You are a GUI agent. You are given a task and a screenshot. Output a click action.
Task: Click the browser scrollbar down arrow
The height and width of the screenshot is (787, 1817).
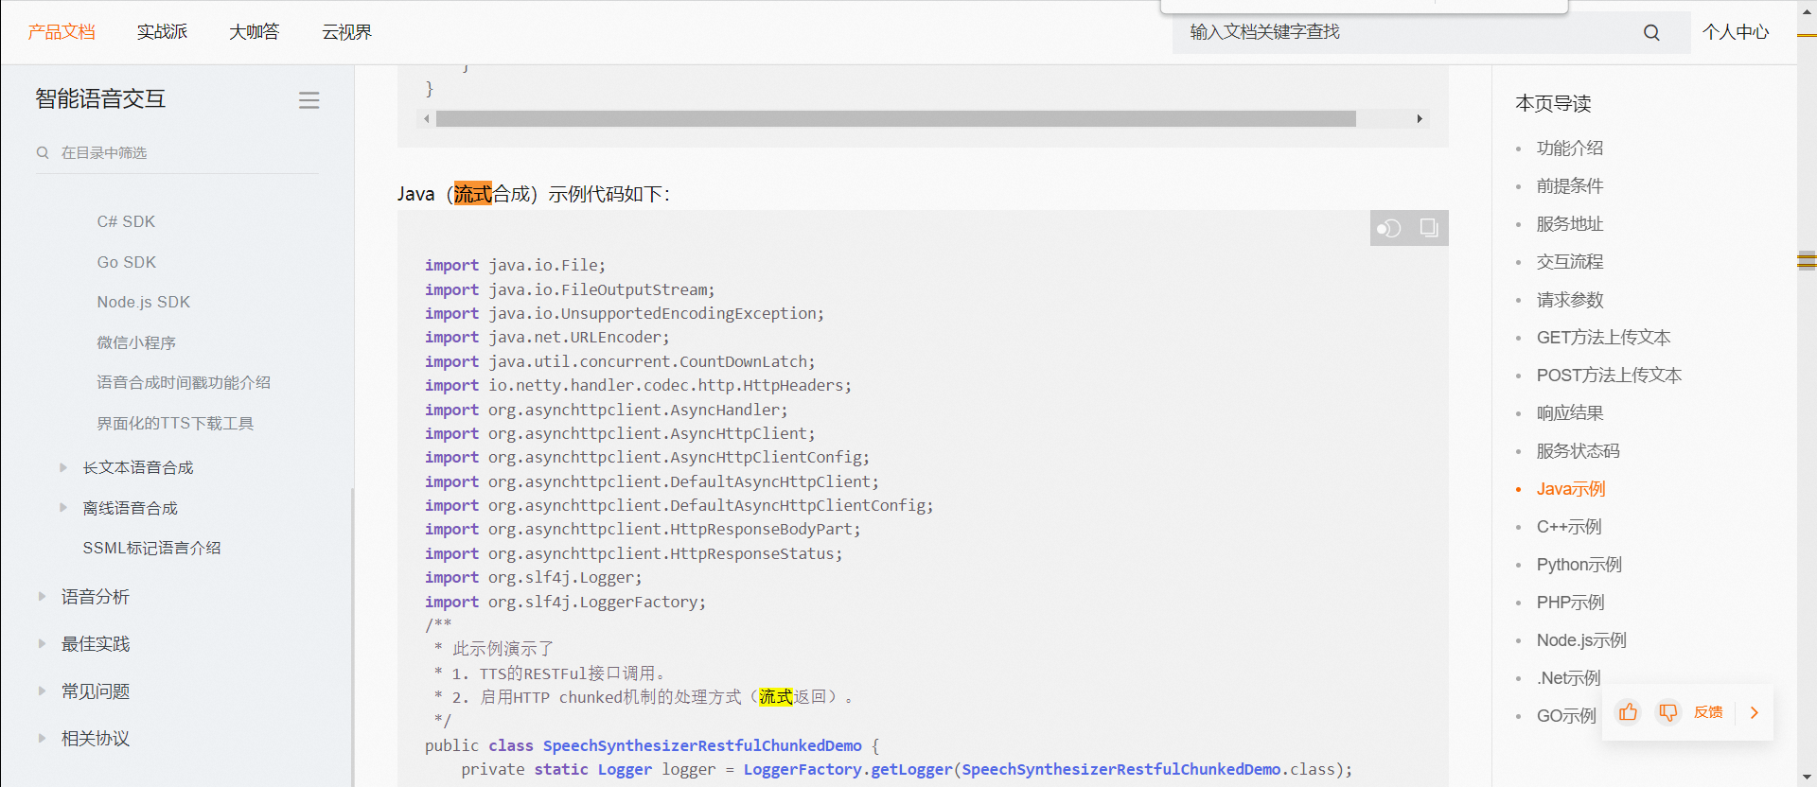point(1807,778)
